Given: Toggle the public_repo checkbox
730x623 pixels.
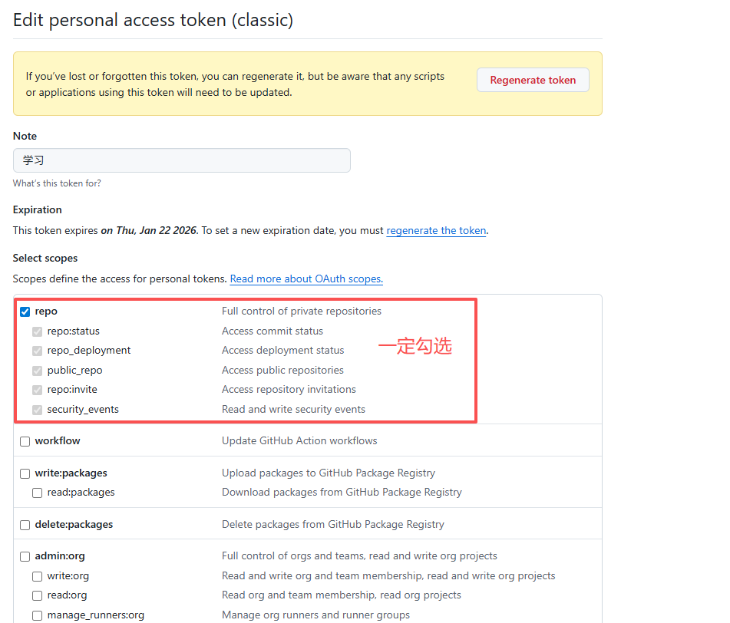Looking at the screenshot, I should click(37, 370).
